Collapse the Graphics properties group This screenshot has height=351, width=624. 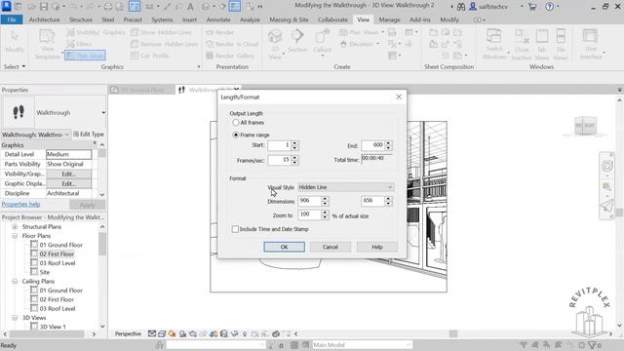[x=95, y=143]
